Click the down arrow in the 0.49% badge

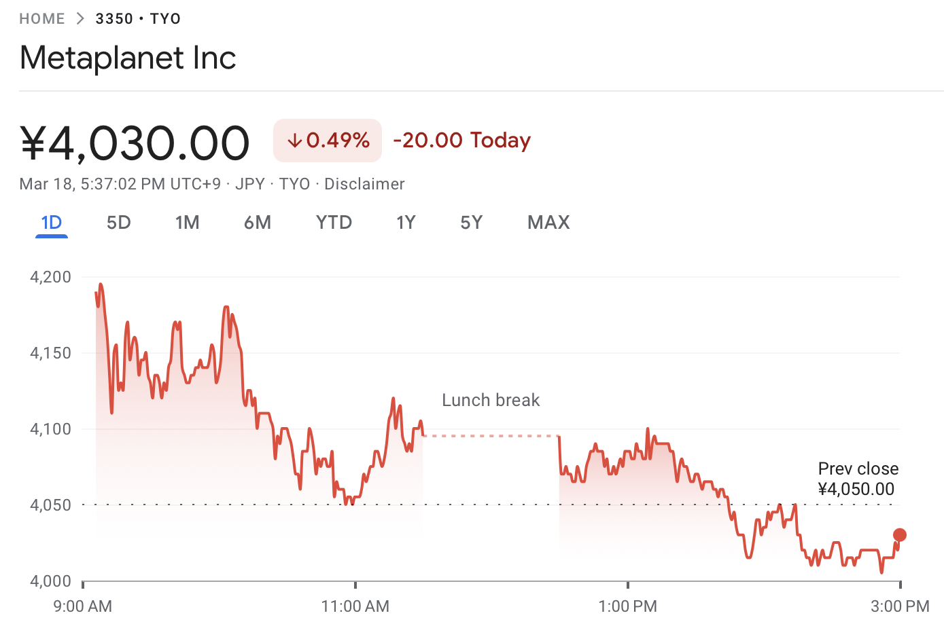(x=294, y=141)
